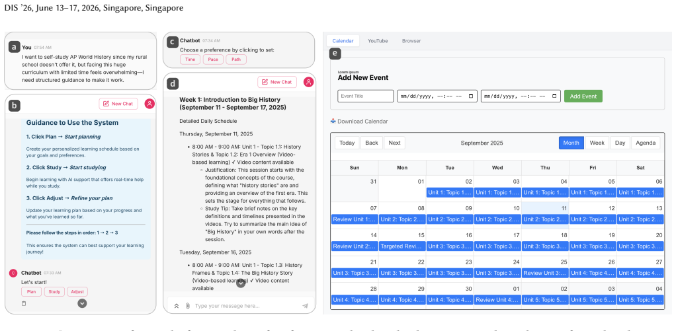676x331 pixels.
Task: Select the Agenda calendar view
Action: tap(646, 143)
